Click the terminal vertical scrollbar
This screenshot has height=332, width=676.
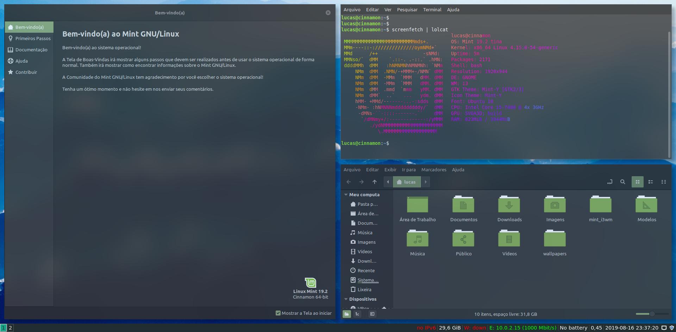(x=669, y=95)
